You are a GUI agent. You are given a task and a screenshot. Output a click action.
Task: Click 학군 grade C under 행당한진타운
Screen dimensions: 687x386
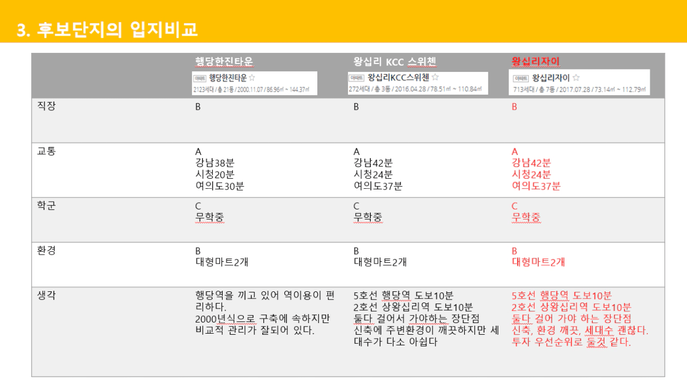click(198, 206)
